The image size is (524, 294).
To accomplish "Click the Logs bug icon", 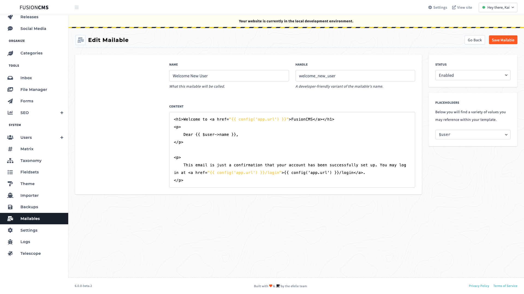I will click(10, 242).
